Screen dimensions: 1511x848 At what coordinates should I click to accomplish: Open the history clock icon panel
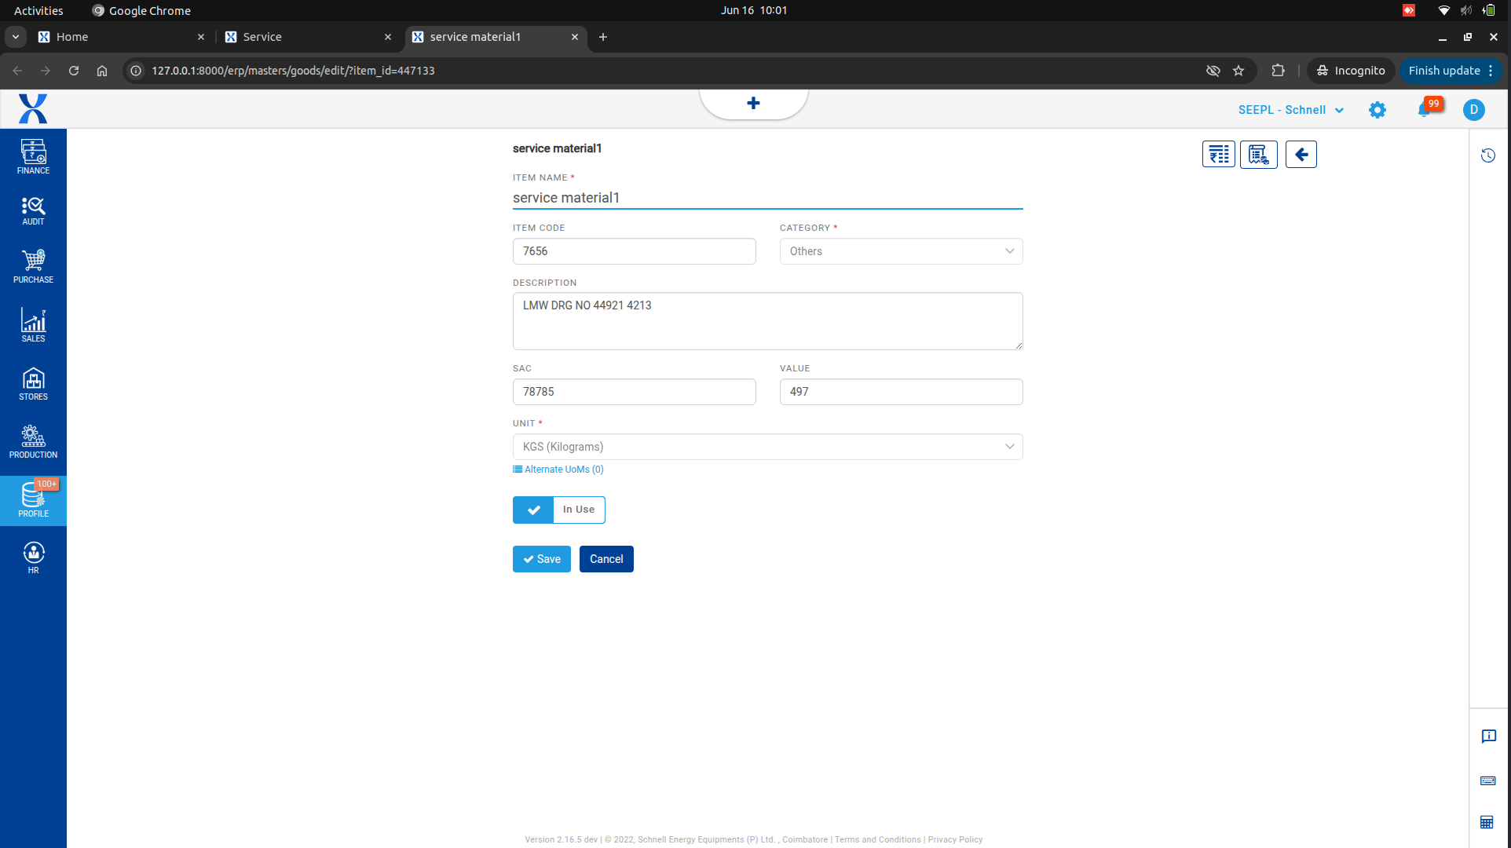coord(1488,155)
